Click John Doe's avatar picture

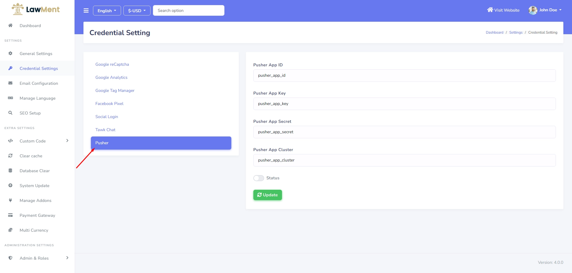[x=533, y=10]
